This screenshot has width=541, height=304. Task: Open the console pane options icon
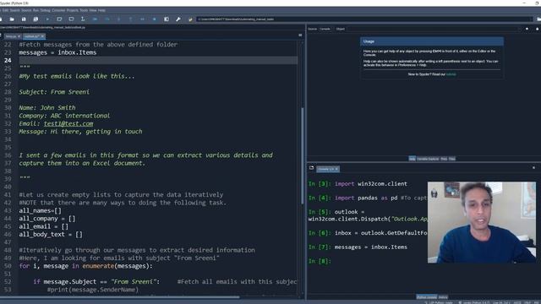tap(533, 168)
